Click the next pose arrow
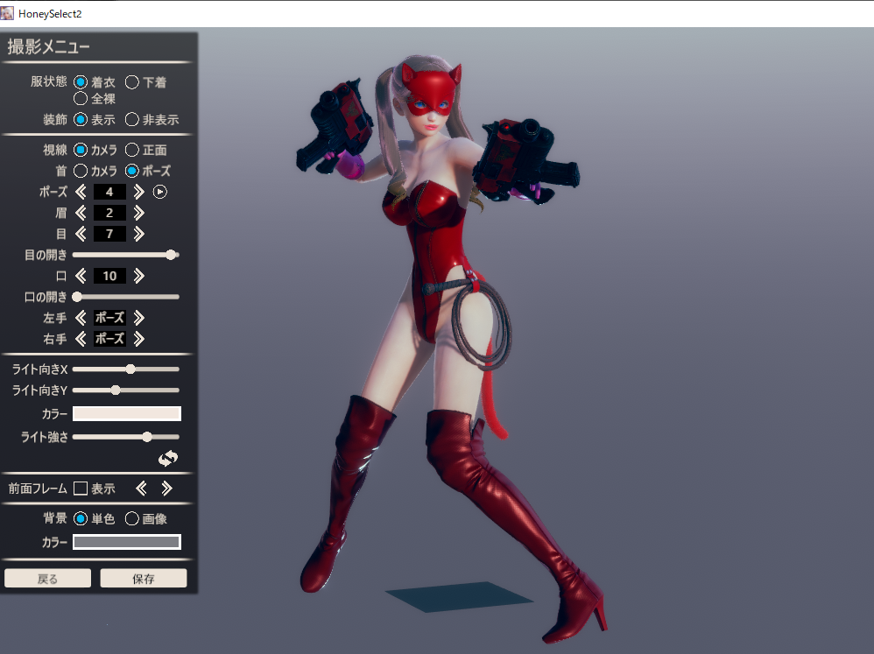 (138, 192)
